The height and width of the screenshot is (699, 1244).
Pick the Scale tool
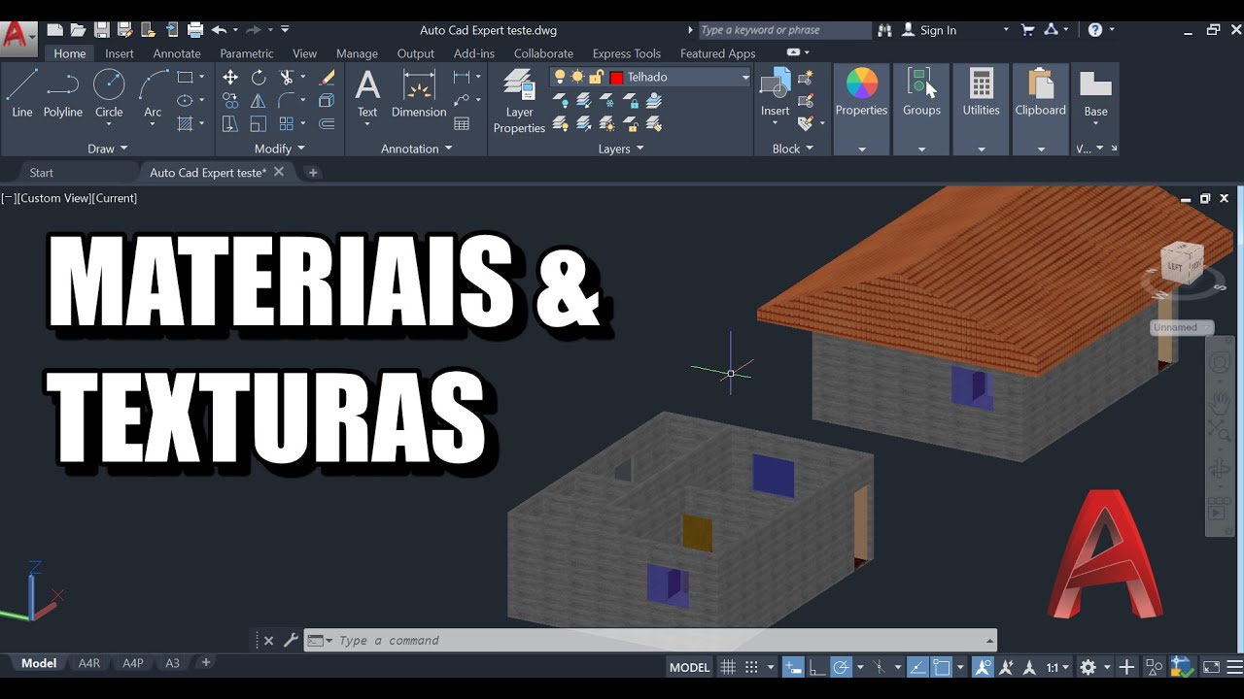coord(259,123)
